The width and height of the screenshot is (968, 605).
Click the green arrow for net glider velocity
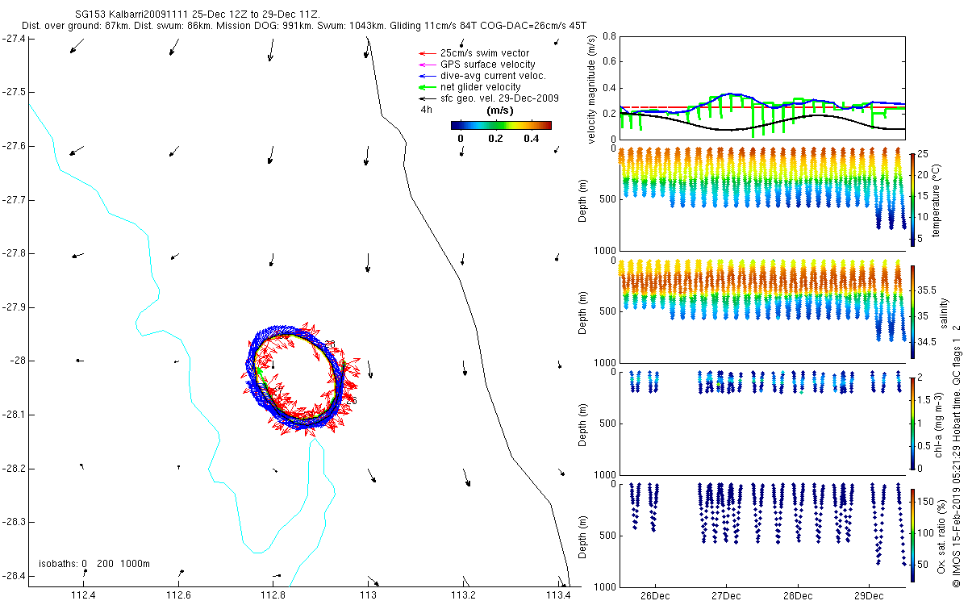[x=428, y=87]
